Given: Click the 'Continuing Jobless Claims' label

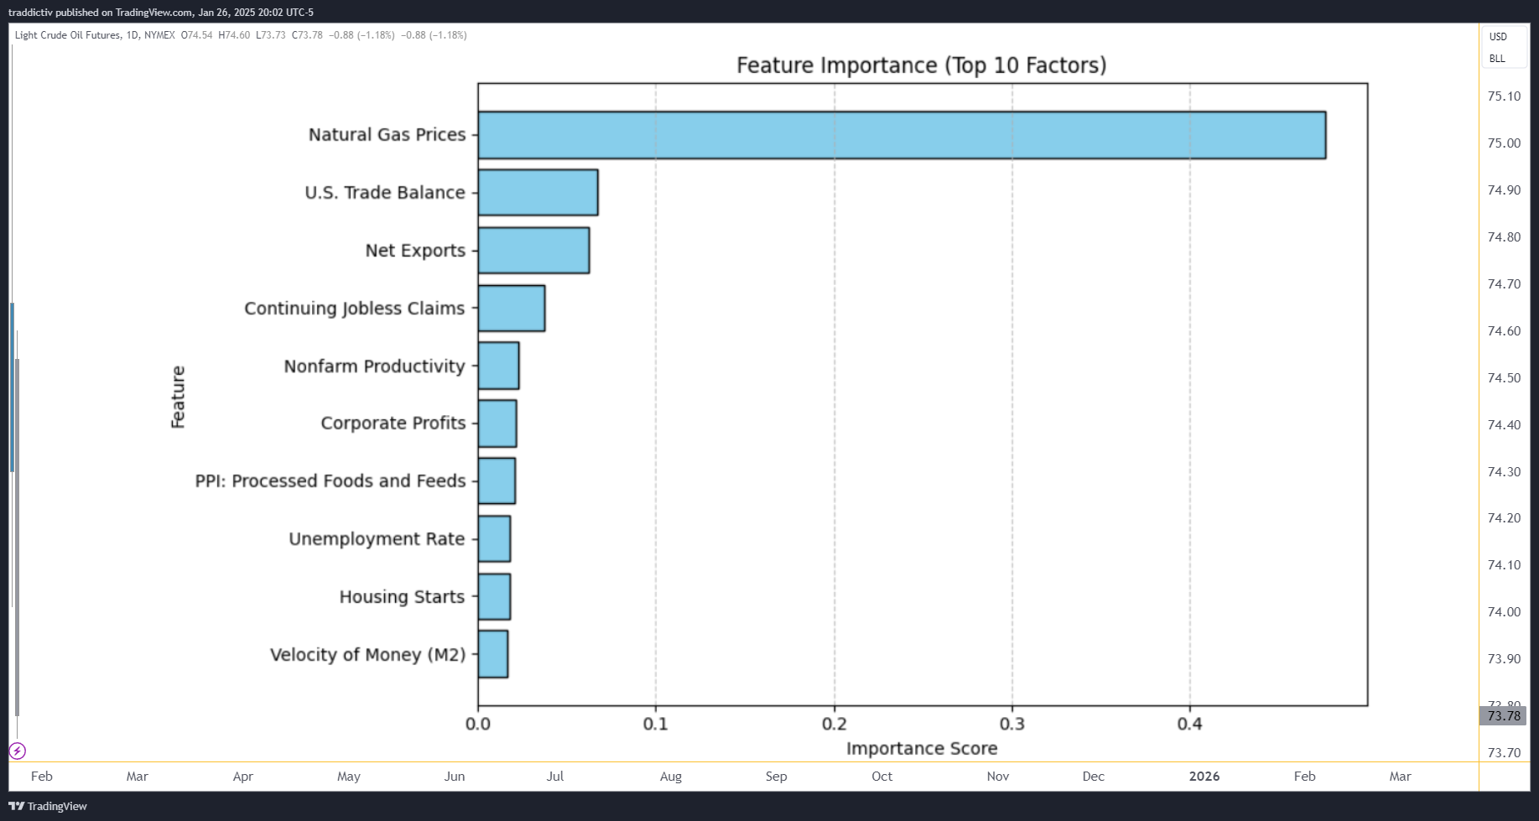Looking at the screenshot, I should [355, 309].
